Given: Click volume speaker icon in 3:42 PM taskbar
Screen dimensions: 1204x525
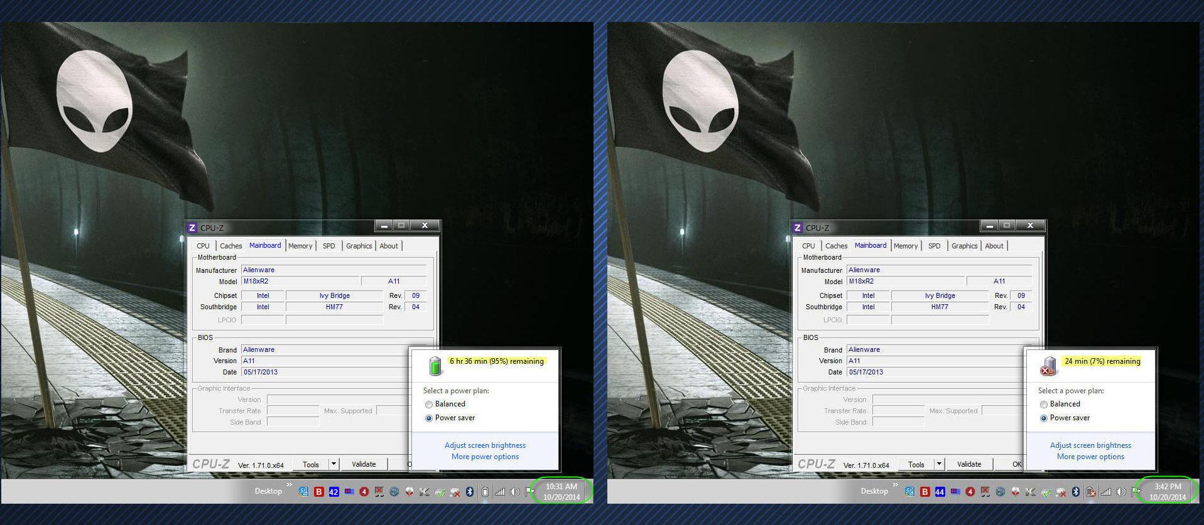Looking at the screenshot, I should (1120, 492).
